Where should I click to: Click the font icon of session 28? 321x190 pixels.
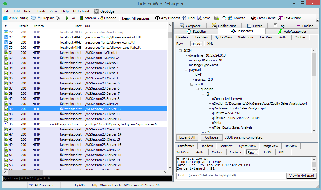[6, 37]
